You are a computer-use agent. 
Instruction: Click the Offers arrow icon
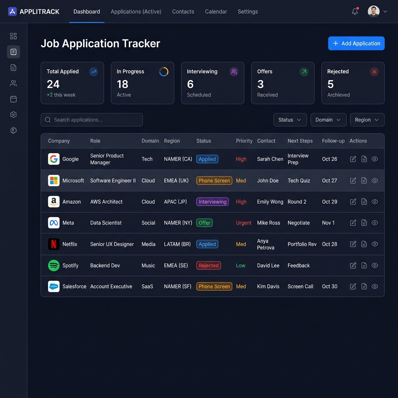point(304,72)
